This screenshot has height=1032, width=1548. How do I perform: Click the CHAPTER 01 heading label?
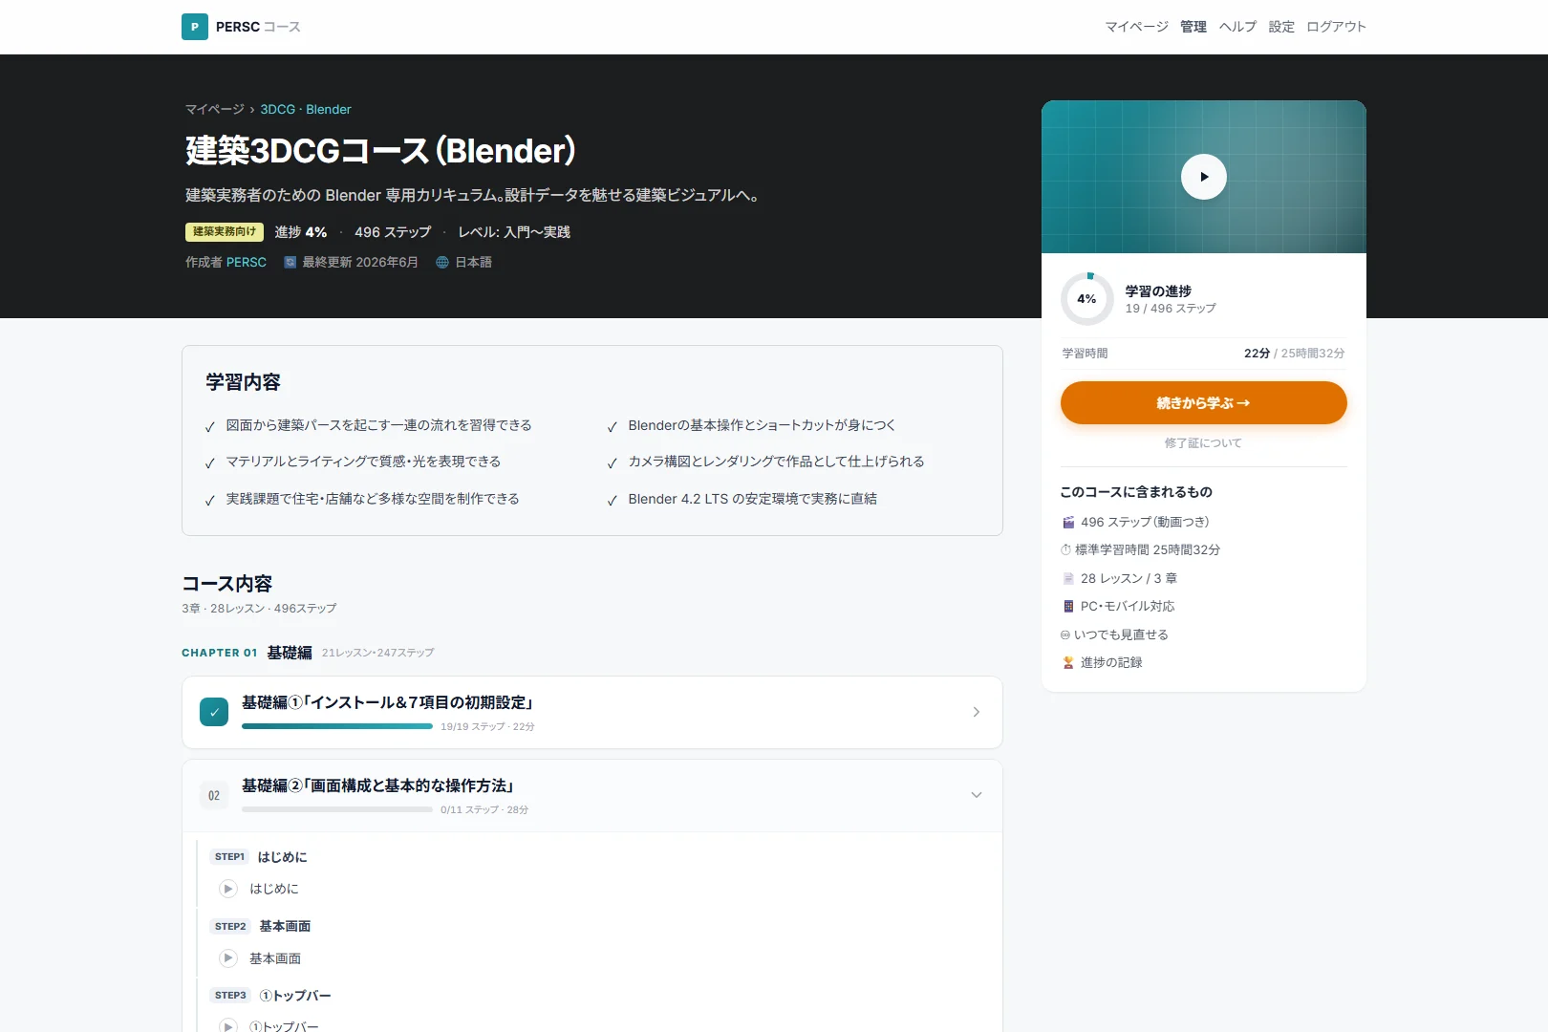coord(220,653)
